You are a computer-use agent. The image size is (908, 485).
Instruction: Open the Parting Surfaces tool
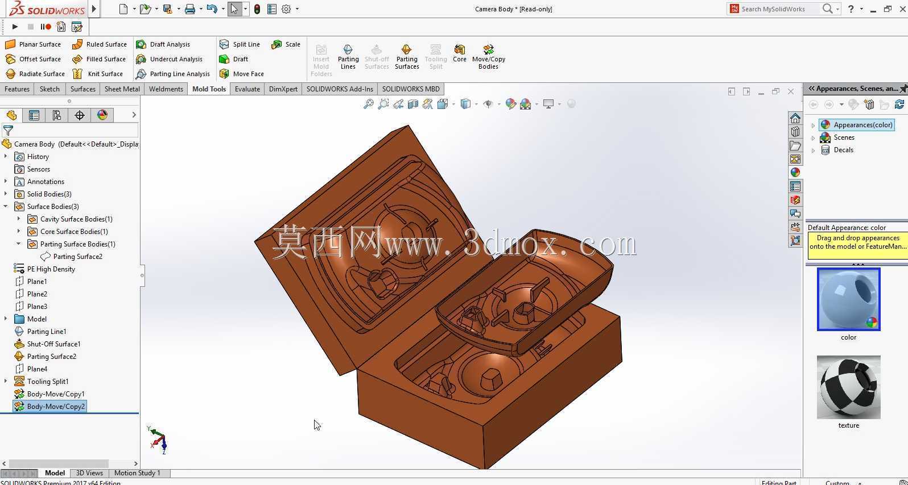(407, 57)
